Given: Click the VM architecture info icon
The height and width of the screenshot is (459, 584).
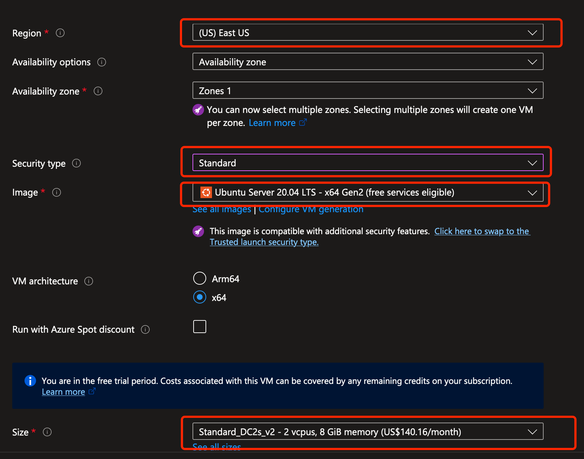Looking at the screenshot, I should click(x=89, y=281).
